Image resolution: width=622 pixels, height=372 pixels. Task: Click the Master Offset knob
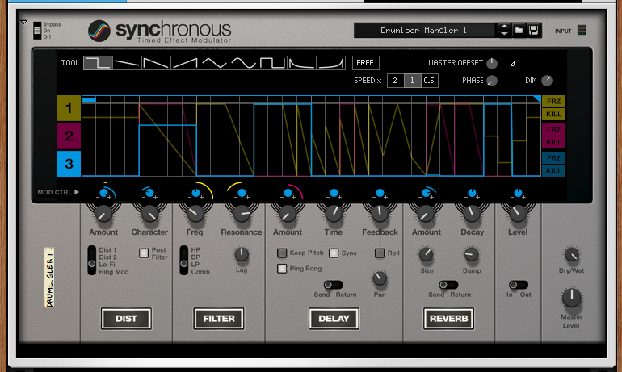[x=492, y=63]
